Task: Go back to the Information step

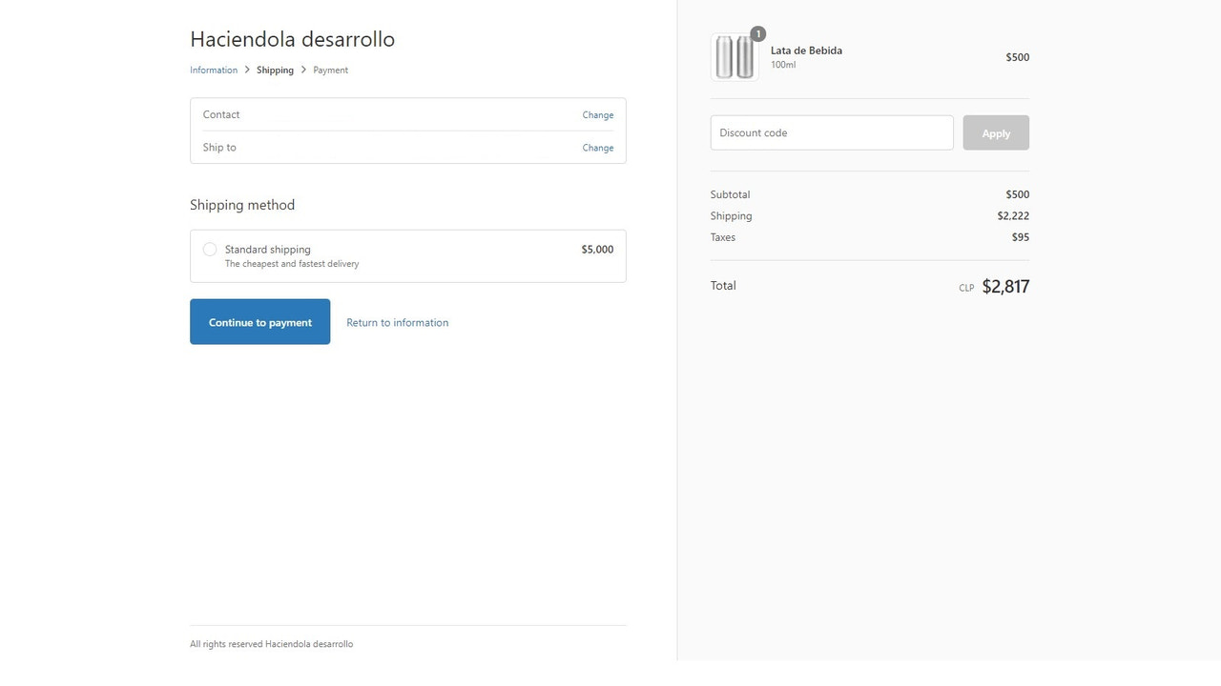Action: pos(213,70)
